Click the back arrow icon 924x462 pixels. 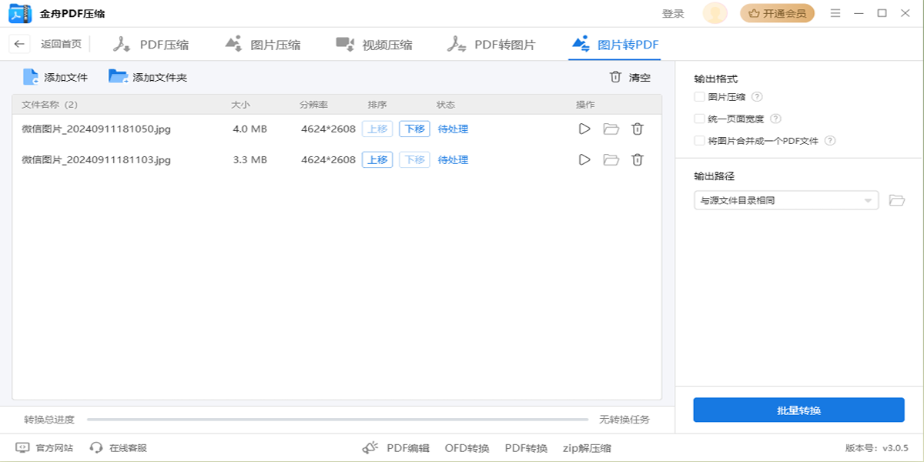coord(19,44)
